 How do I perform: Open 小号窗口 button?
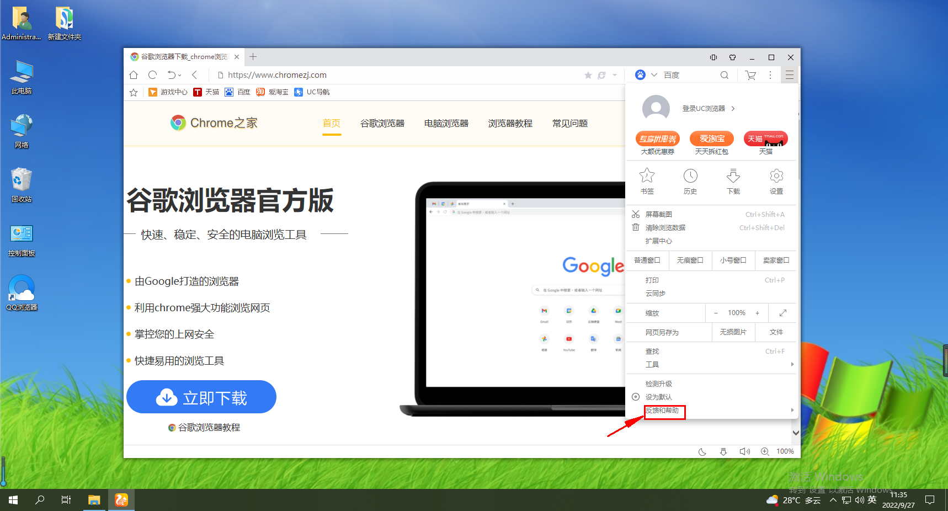[x=733, y=260]
